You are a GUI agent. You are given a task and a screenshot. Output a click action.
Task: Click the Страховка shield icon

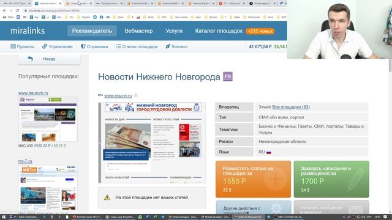(83, 46)
